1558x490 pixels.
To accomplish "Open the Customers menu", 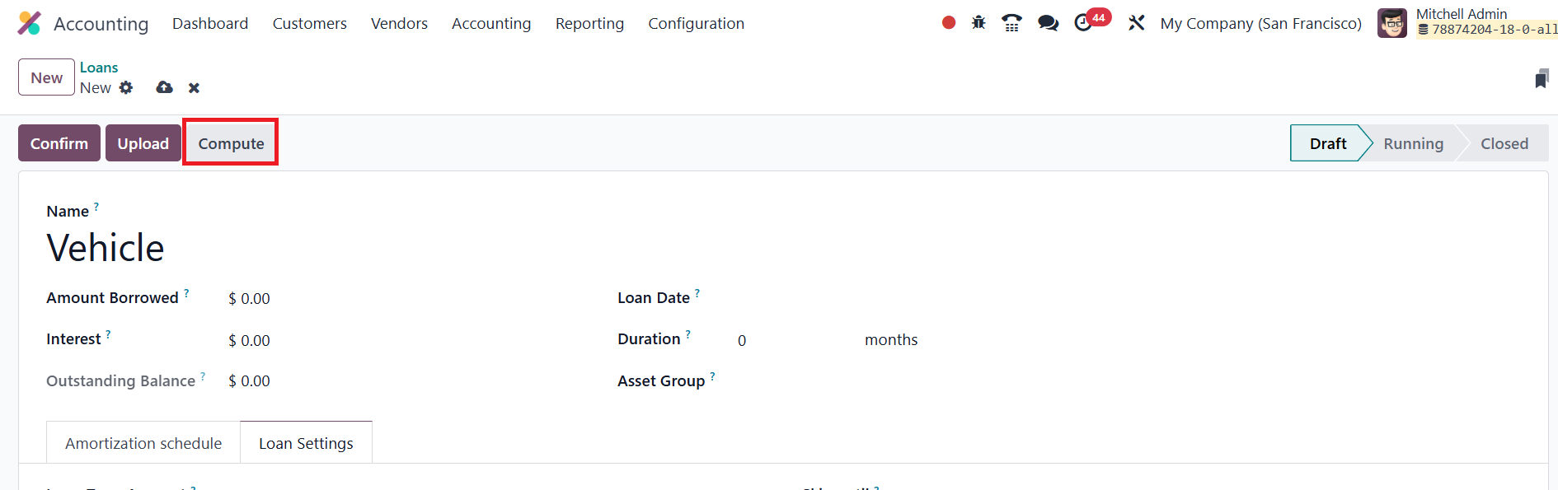I will 309,23.
